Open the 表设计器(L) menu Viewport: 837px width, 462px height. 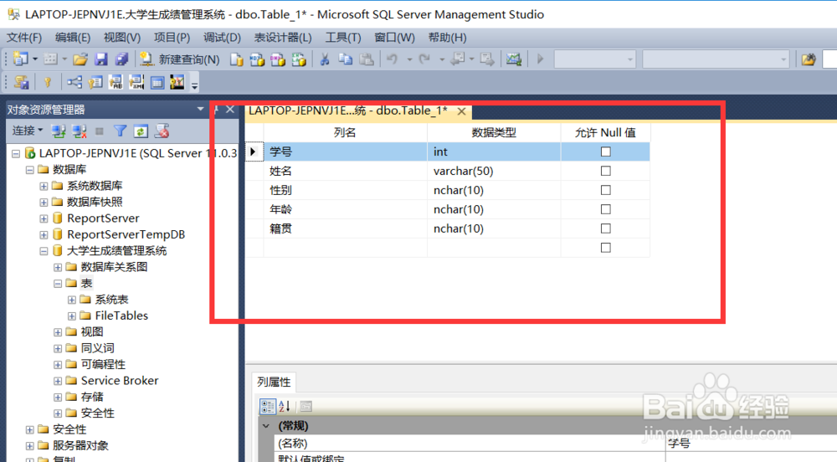[282, 38]
